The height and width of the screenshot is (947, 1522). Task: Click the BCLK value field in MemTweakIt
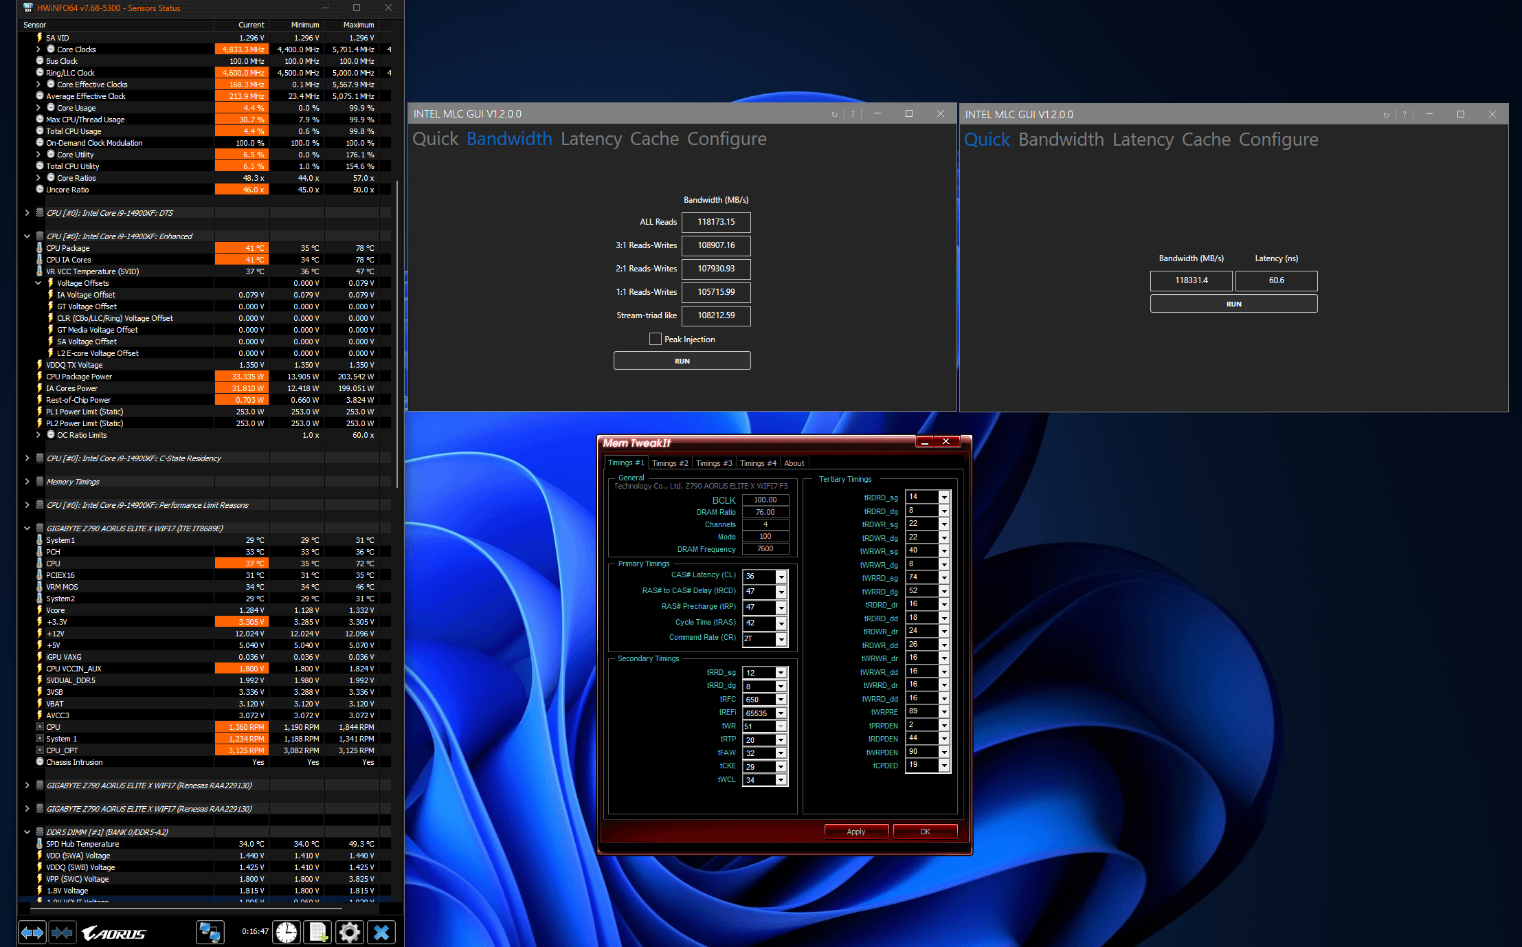point(765,500)
